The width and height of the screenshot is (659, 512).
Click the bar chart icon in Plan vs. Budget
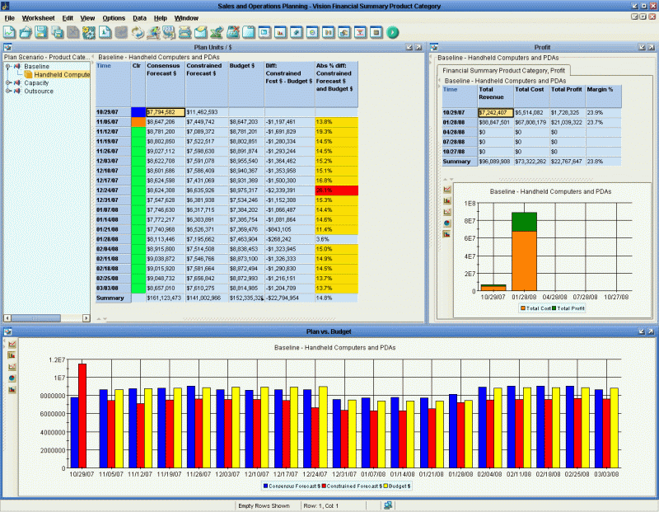12,355
